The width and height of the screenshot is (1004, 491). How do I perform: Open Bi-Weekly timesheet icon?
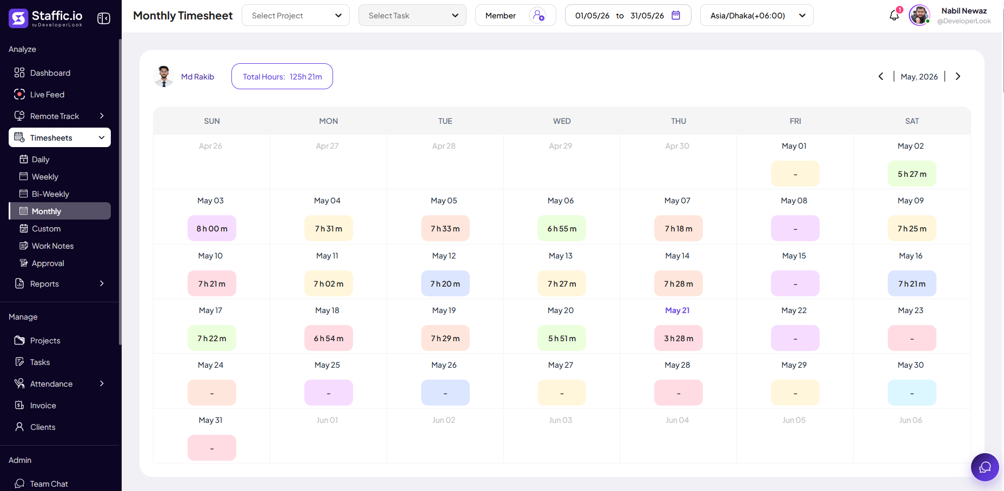[x=24, y=194]
